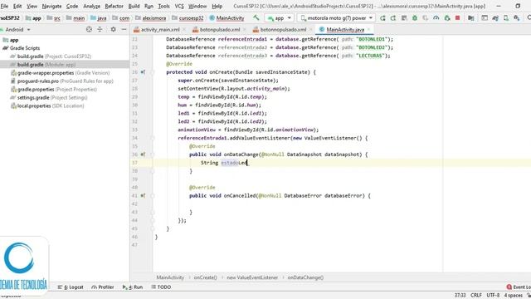Open the File menu

point(4,6)
